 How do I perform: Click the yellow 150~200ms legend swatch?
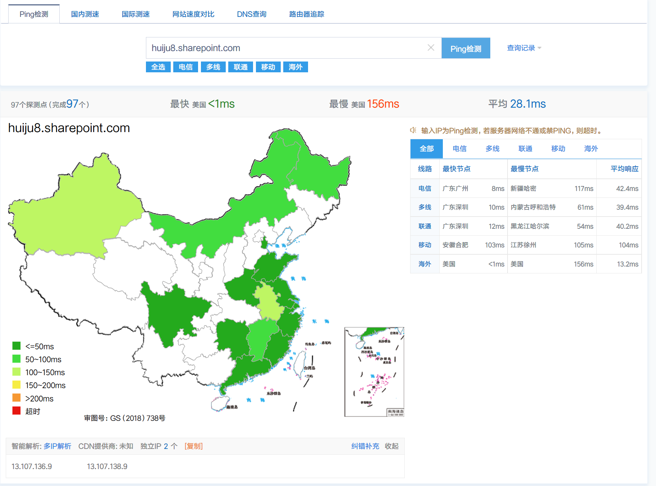click(x=17, y=385)
